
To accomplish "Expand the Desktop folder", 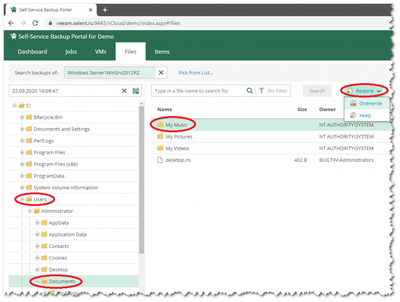I will pyautogui.click(x=37, y=269).
